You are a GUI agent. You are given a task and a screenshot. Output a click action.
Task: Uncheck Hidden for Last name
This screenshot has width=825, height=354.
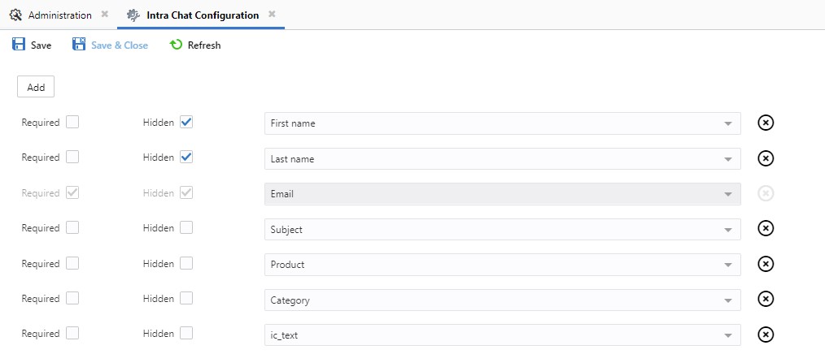click(x=186, y=157)
